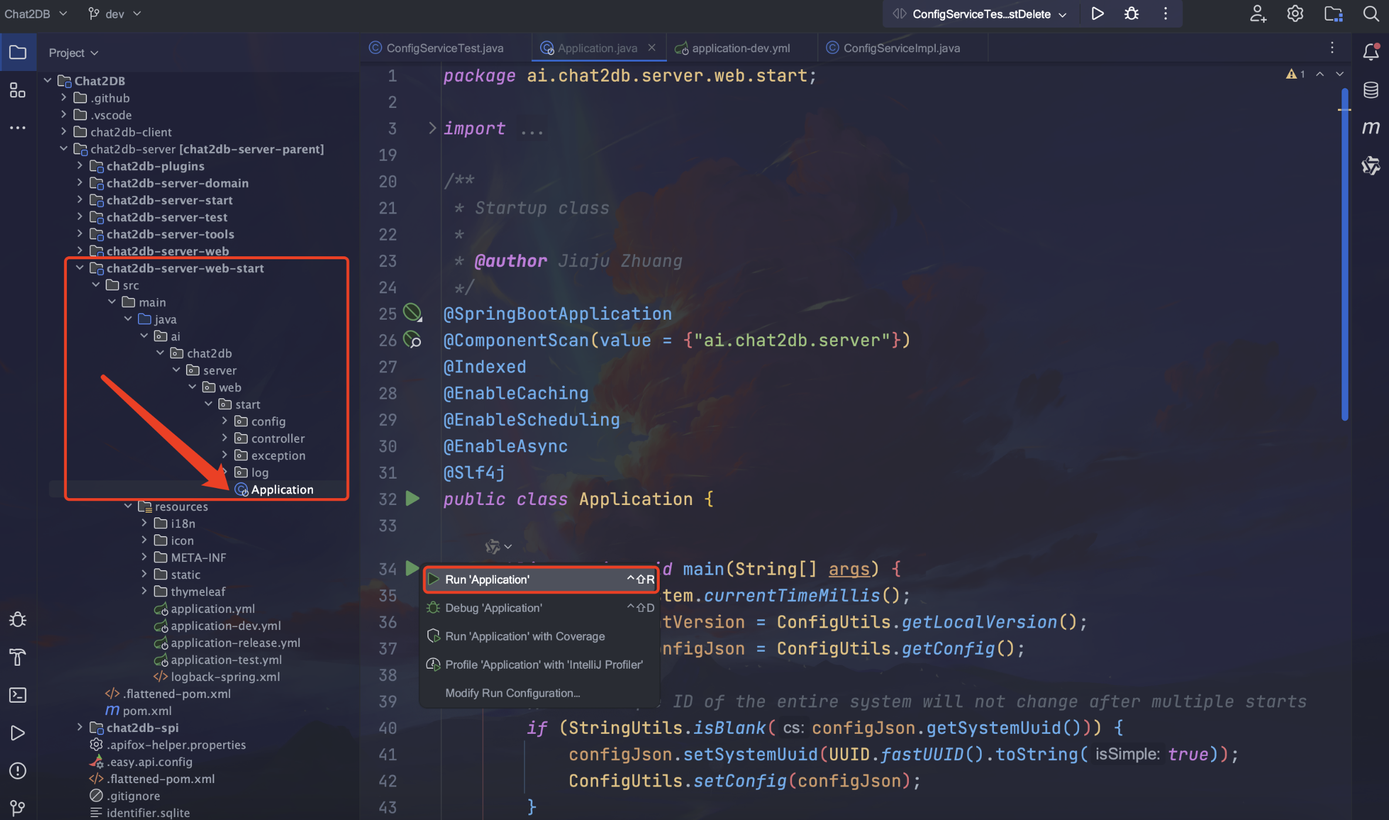
Task: Expand the folded import block at line 3
Action: (x=432, y=128)
